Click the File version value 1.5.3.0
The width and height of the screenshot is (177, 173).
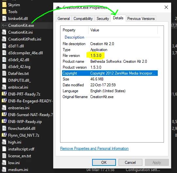pos(96,56)
